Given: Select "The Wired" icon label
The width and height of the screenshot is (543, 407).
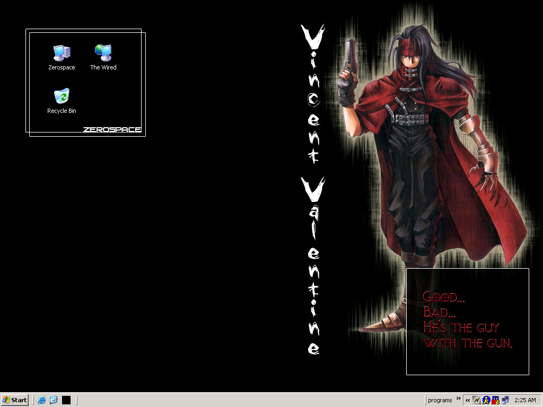Looking at the screenshot, I should [x=103, y=67].
